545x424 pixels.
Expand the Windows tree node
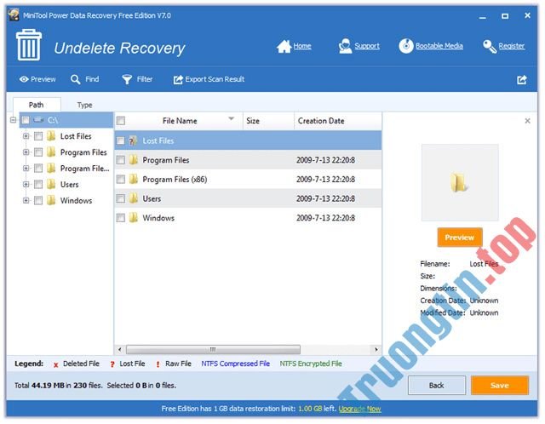(26, 201)
